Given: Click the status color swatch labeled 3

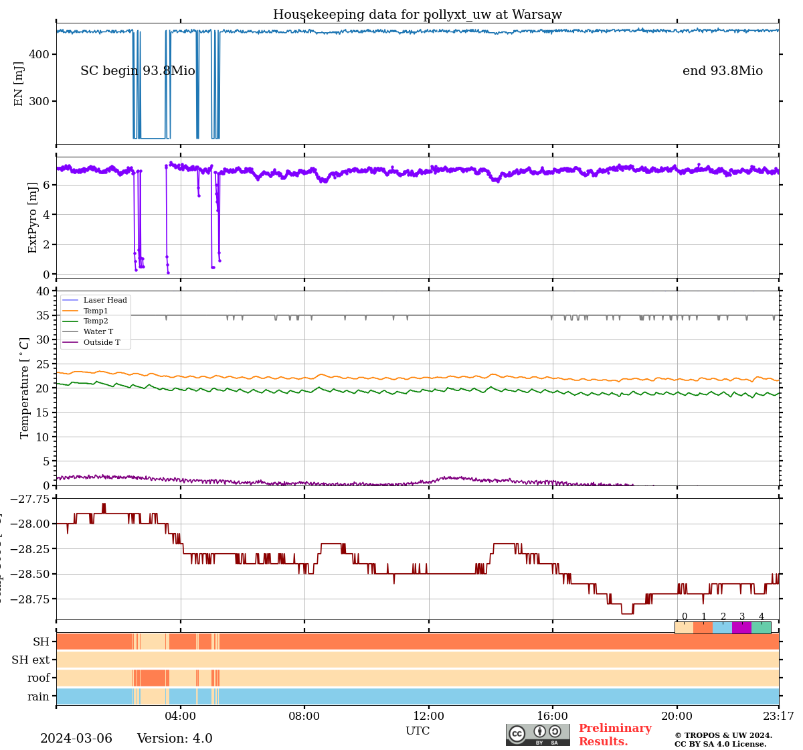Looking at the screenshot, I should pos(742,627).
